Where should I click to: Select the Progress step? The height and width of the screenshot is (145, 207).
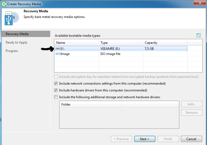tap(12, 51)
